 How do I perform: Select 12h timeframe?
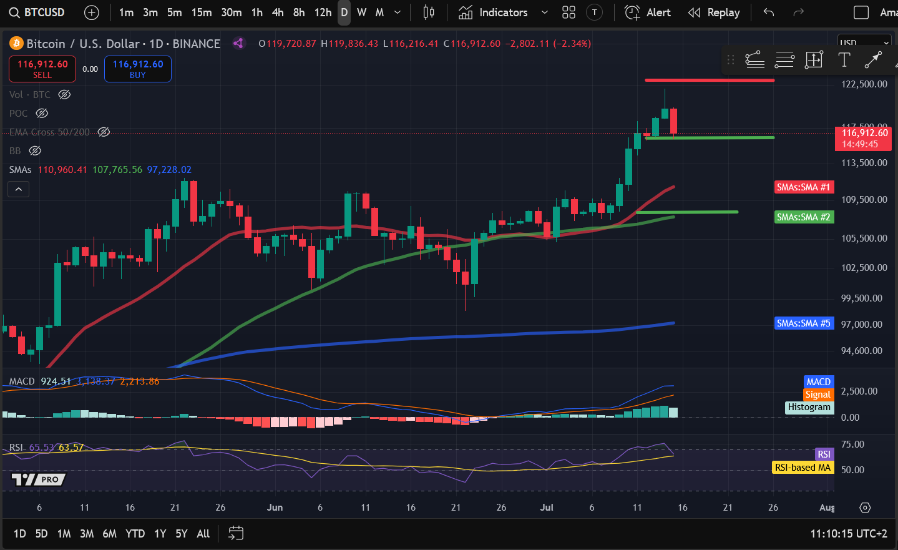pos(323,12)
